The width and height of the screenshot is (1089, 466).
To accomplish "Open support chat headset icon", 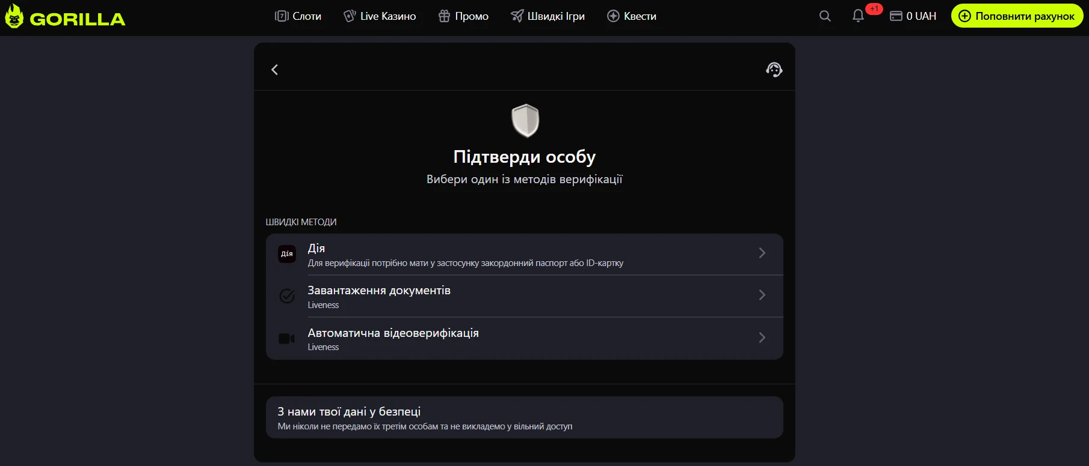I will pyautogui.click(x=774, y=70).
